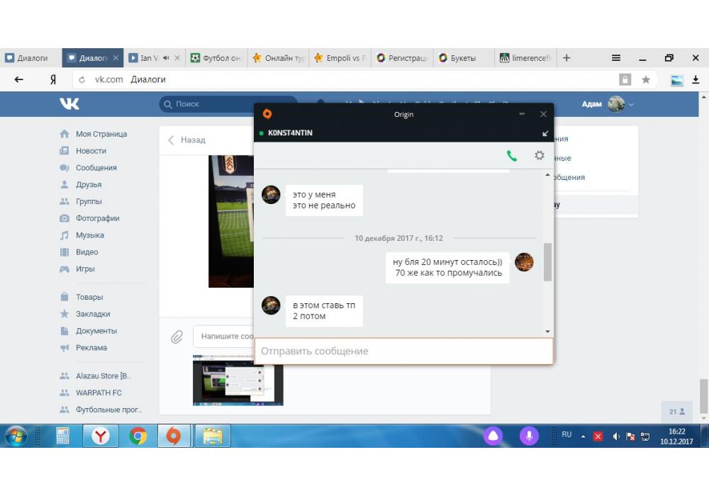Screen dimensions: 709x496
Task: Mute the audio on the Ian V tab
Action: (166, 58)
